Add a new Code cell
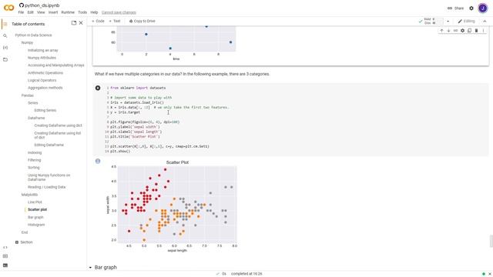 [x=98, y=21]
